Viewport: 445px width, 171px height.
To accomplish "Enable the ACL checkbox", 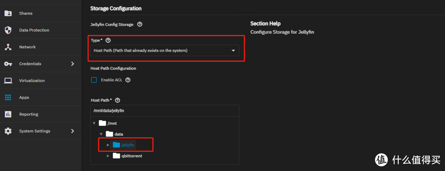I will (94, 80).
